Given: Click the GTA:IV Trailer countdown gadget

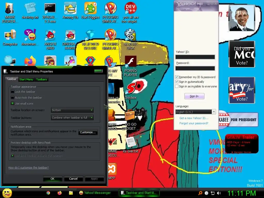Looking at the screenshot, I should [x=242, y=144].
